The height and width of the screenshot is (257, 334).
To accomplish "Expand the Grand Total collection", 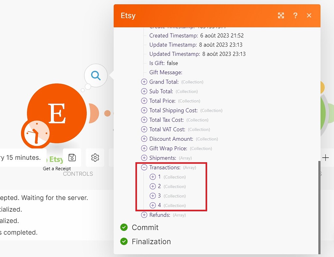I will pyautogui.click(x=144, y=82).
